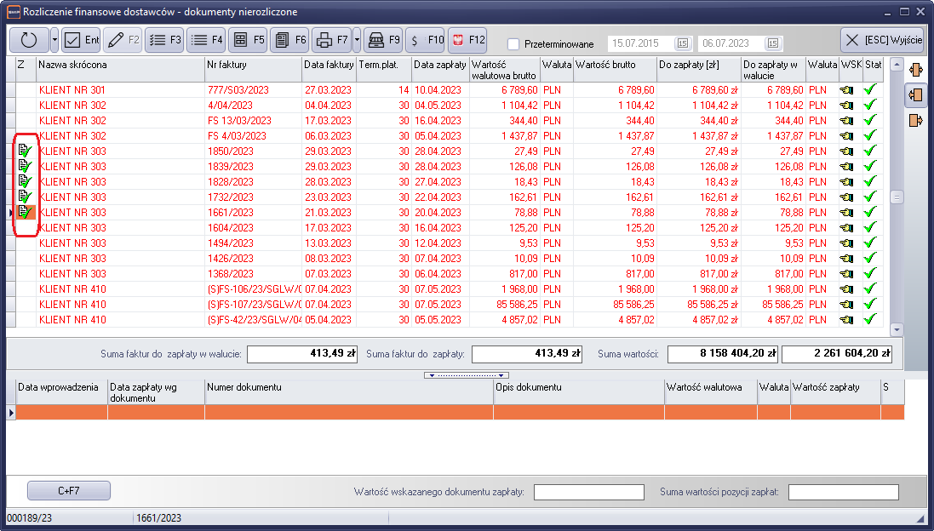This screenshot has height=531, width=934.
Task: Click the dollar sign F10 button
Action: click(x=425, y=40)
